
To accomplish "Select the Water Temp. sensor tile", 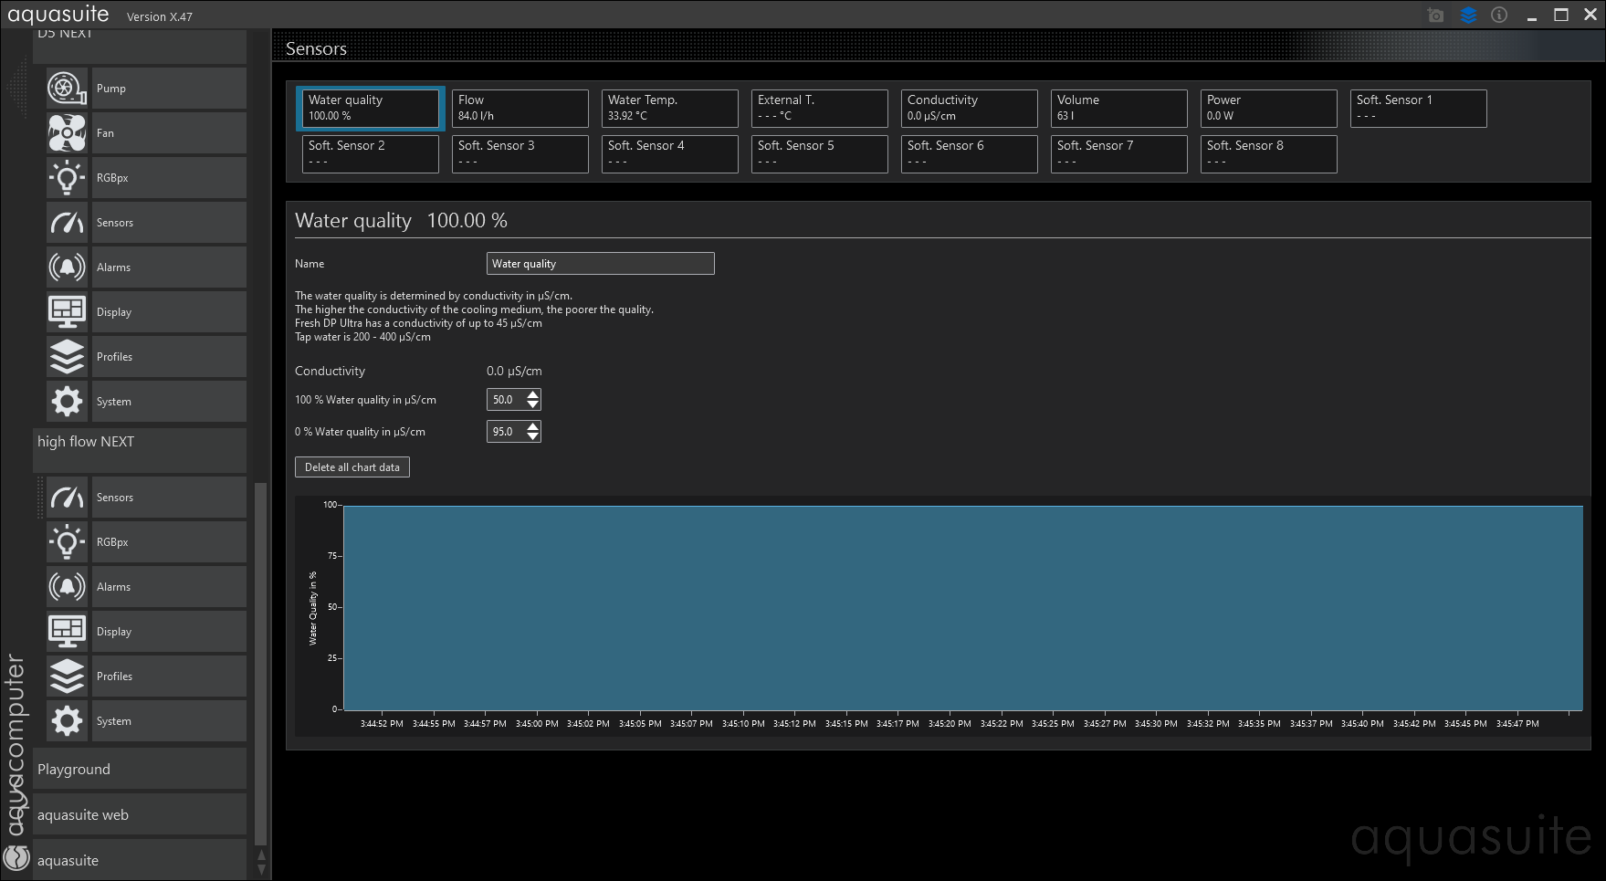I will (x=669, y=108).
